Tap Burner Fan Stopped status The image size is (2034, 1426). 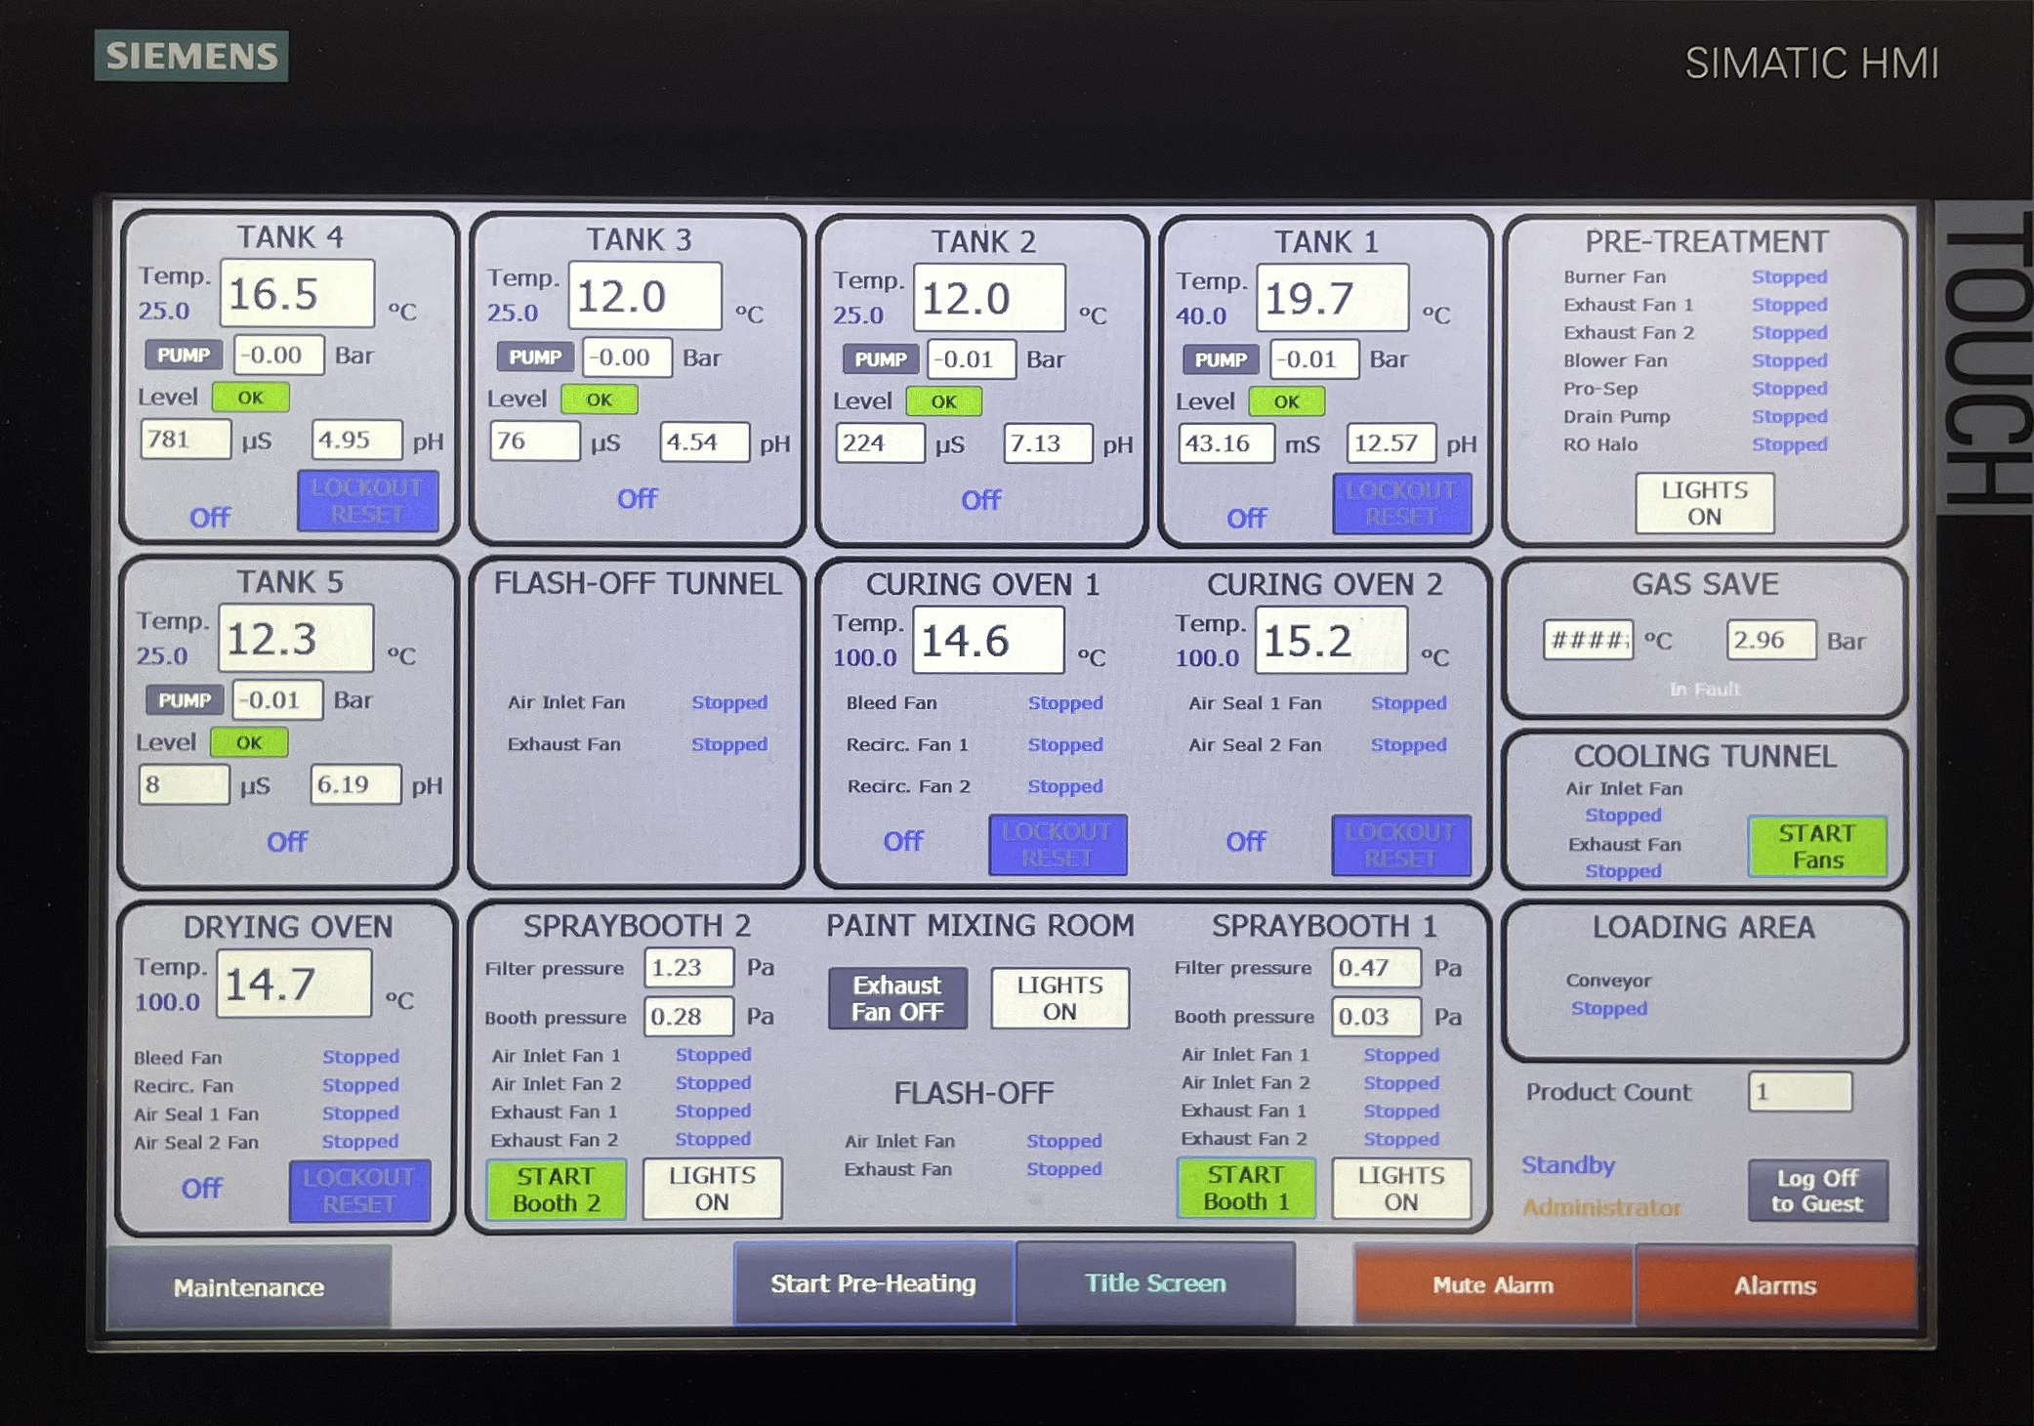(1789, 277)
